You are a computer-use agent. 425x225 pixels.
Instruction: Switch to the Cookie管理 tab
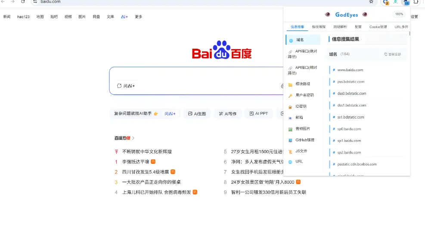tap(378, 27)
